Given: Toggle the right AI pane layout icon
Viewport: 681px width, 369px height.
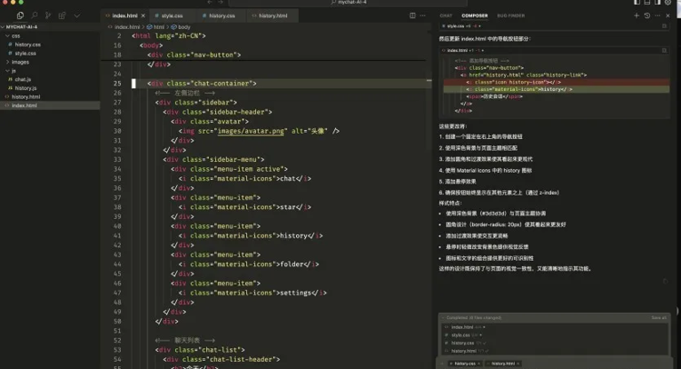Looking at the screenshot, I should tap(657, 4).
